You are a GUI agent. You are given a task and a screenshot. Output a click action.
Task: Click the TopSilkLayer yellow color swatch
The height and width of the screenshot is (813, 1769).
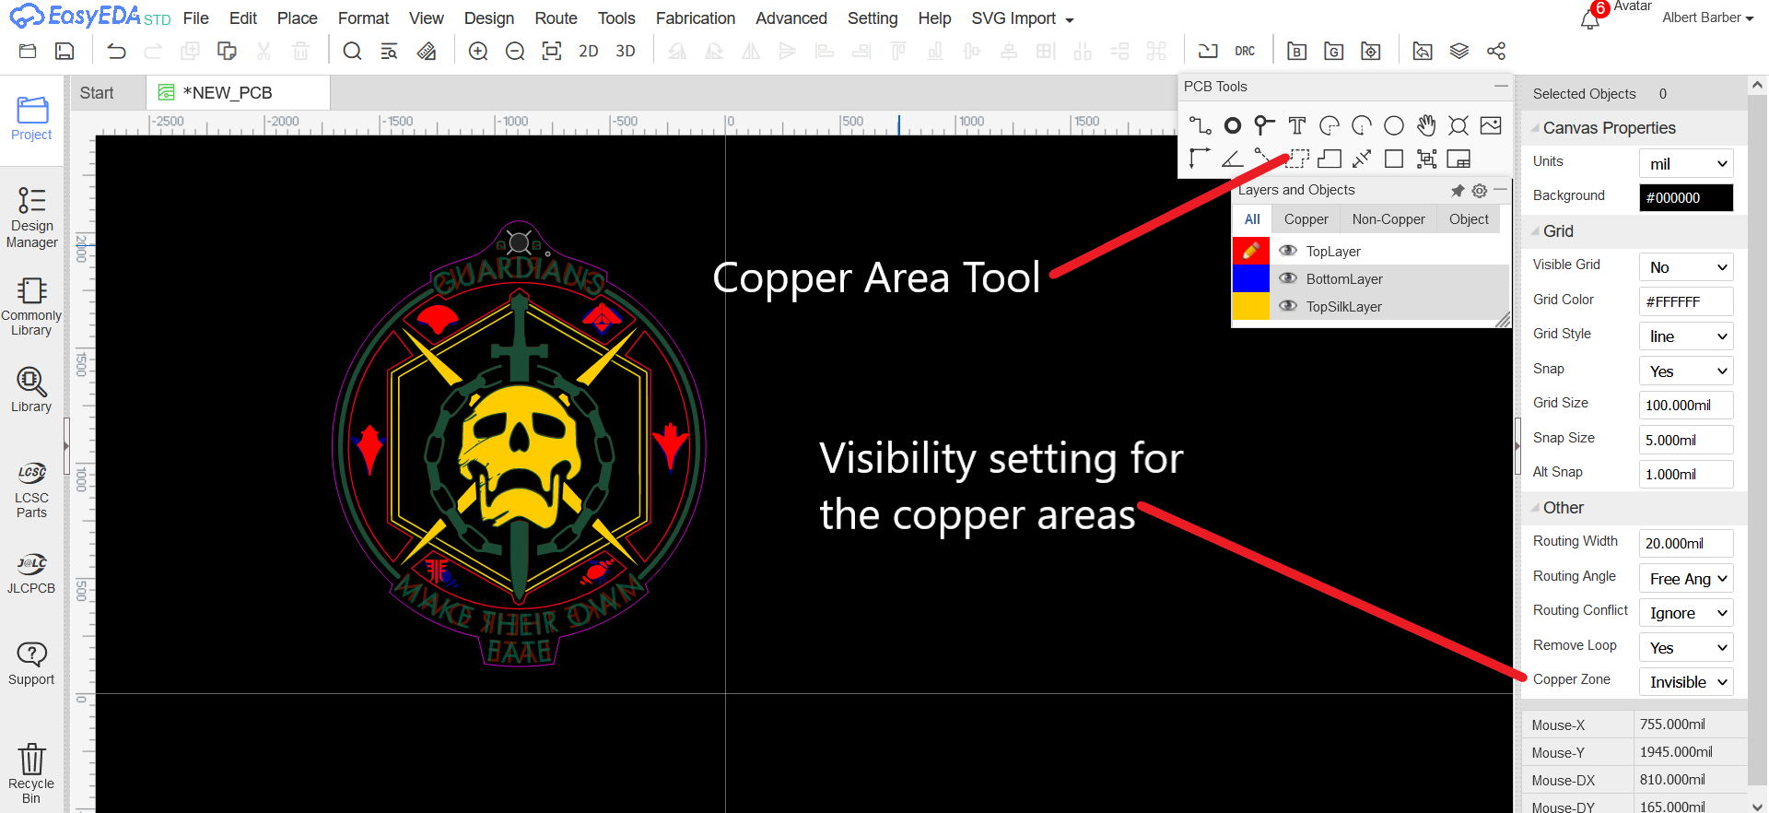[x=1251, y=306]
